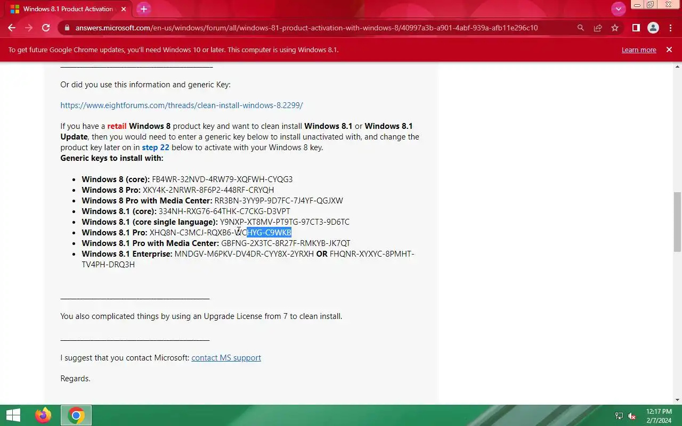Open Firefox from taskbar

[43, 415]
